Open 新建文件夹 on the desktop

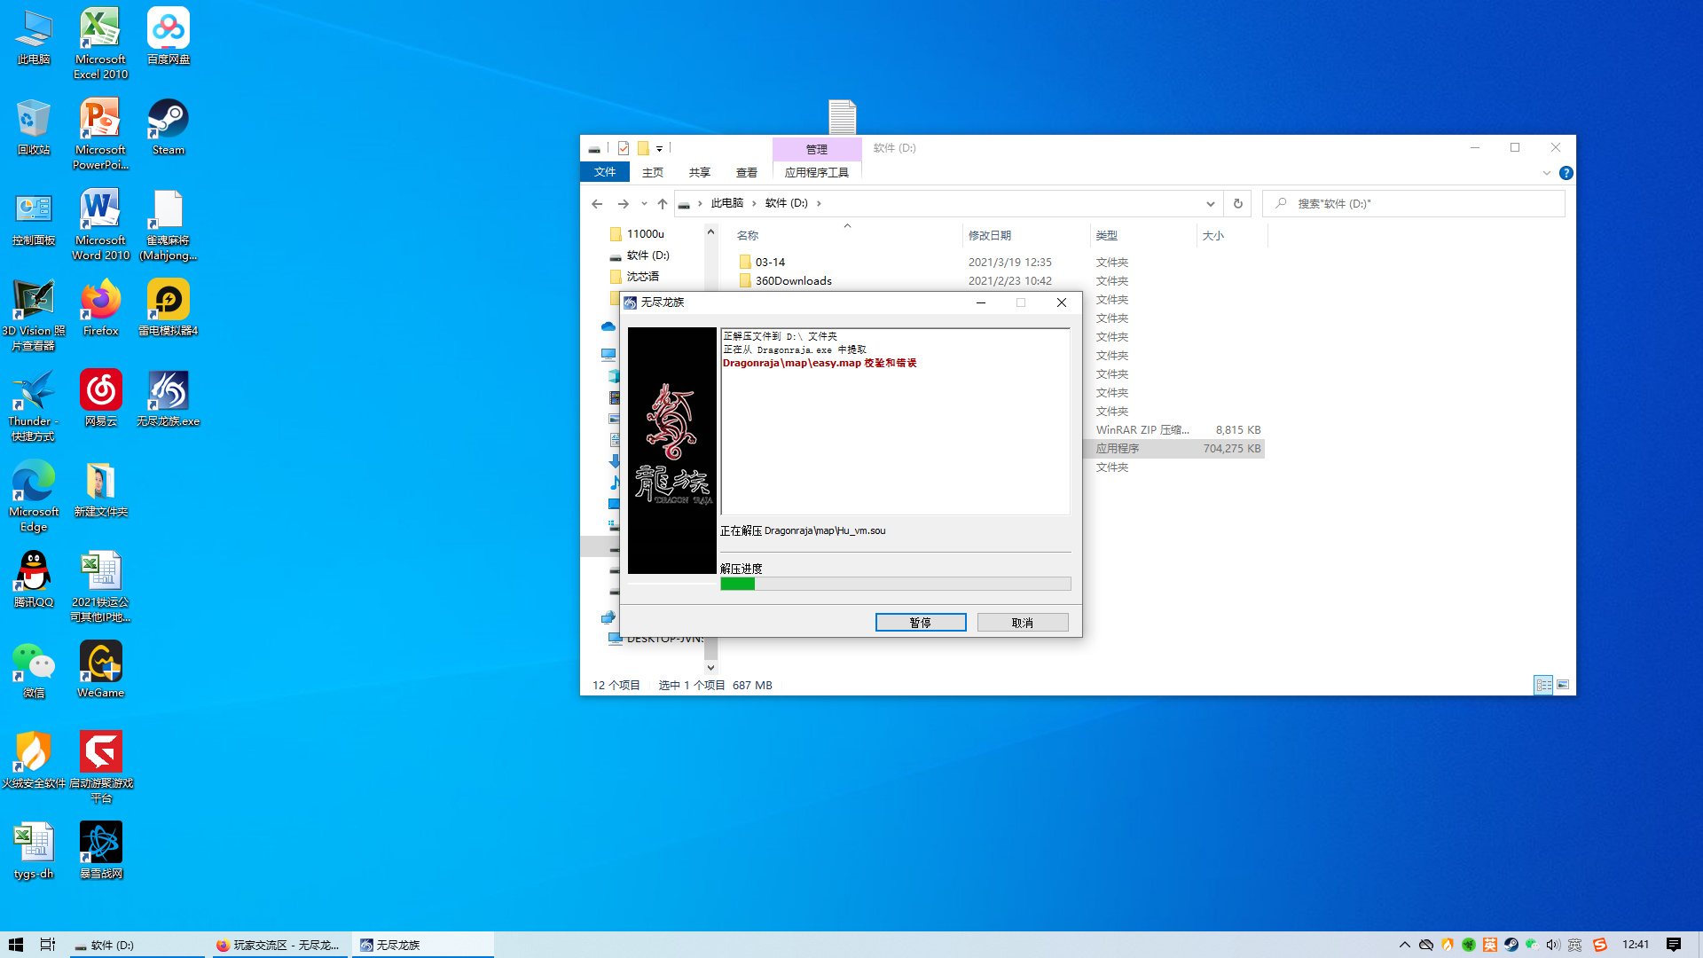click(x=100, y=489)
